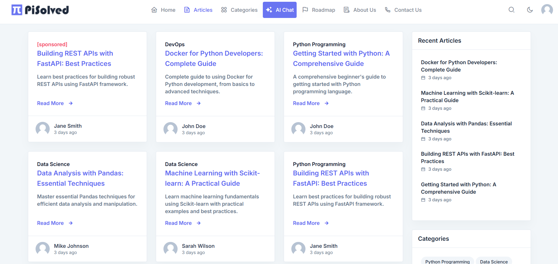
Task: Click the arrow beside Docker Read More
Action: (x=199, y=103)
